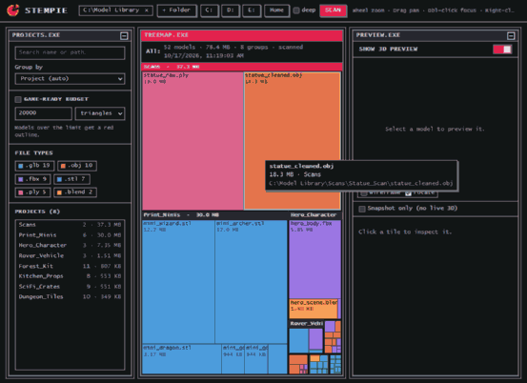Click the Rover_Vehi group header in treemap
This screenshot has width=527, height=383.
tap(306, 324)
